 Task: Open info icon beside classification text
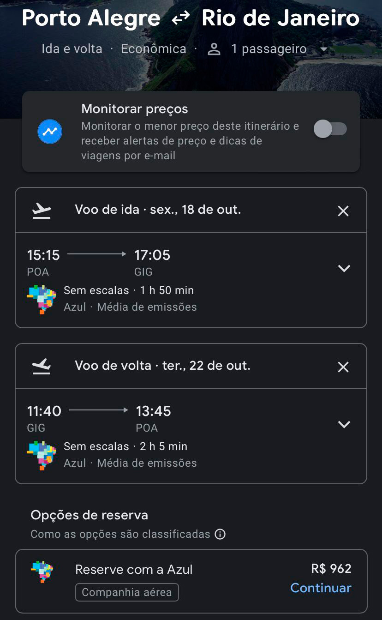(x=221, y=535)
